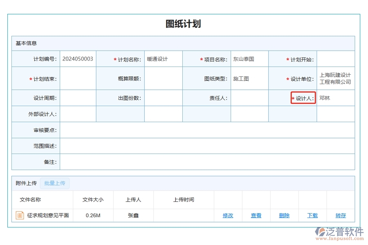This screenshot has height=245, width=368.
Task: Click the 计划名称 field containing 暖通设计
Action: [164, 58]
